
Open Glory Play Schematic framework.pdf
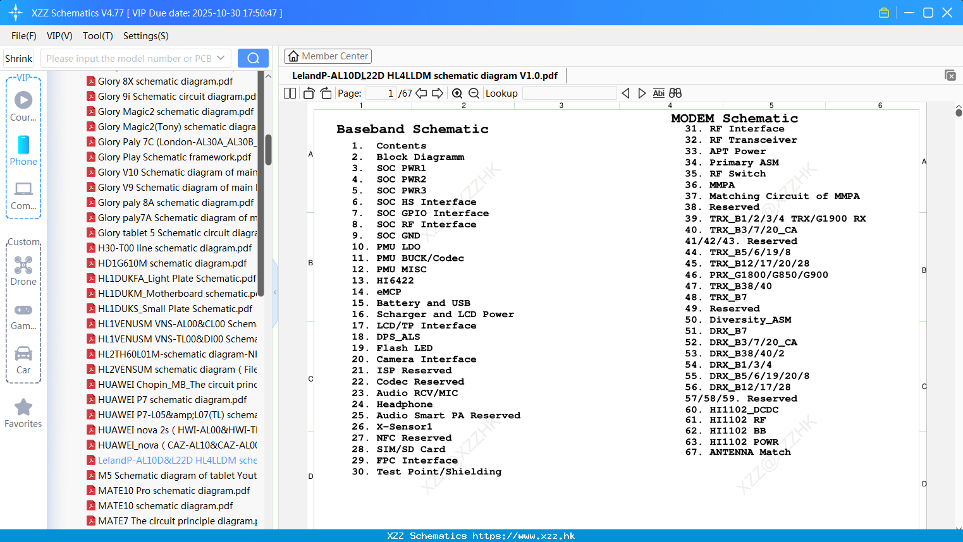click(169, 157)
